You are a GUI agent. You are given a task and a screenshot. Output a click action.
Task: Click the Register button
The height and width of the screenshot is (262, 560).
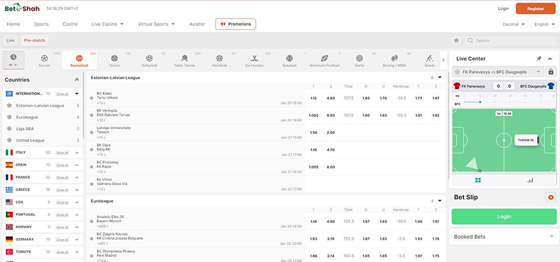pyautogui.click(x=535, y=9)
